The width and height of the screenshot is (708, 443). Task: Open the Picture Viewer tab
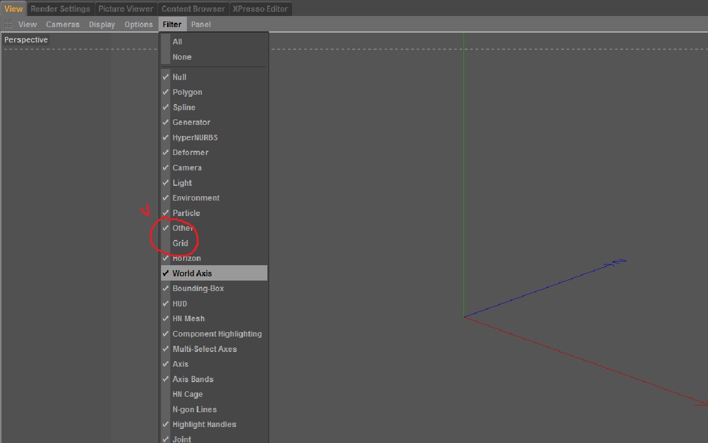click(126, 9)
